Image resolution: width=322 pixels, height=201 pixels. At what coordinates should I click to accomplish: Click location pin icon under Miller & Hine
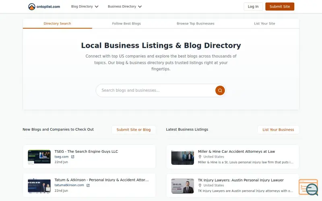point(200,157)
